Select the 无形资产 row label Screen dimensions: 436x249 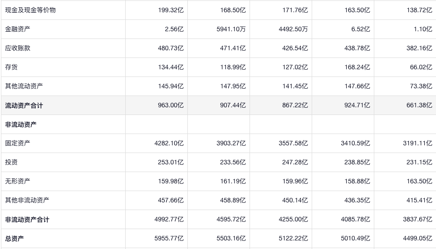coord(18,181)
